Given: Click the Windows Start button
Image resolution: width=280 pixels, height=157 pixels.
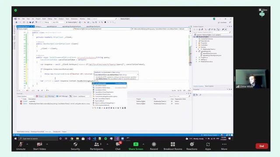Looking at the screenshot, I should coord(15,139).
